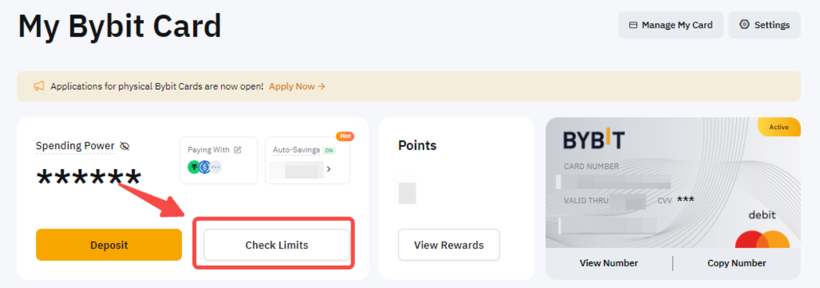Click the megaphone icon in the announcement banner
The image size is (820, 288).
[x=39, y=86]
